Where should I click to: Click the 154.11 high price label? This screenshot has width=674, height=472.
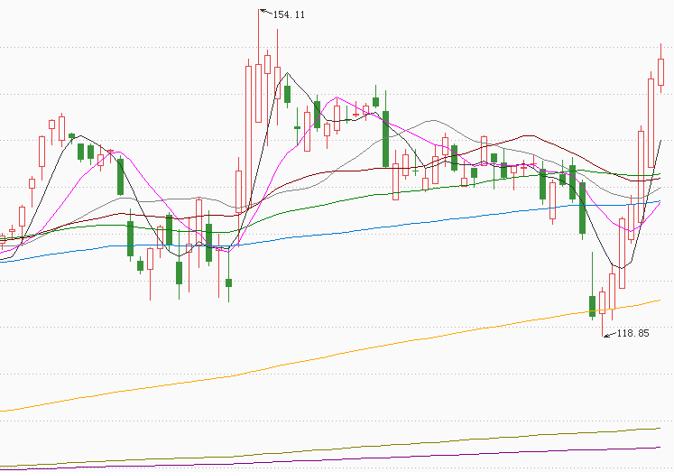tap(289, 14)
